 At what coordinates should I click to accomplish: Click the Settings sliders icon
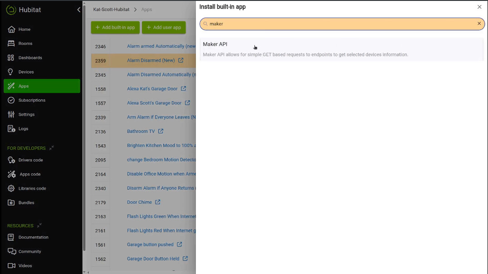[11, 114]
